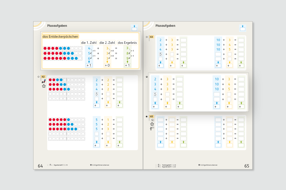
Task: Click the colored pencil icon under exercise 62
Action: 44,81
